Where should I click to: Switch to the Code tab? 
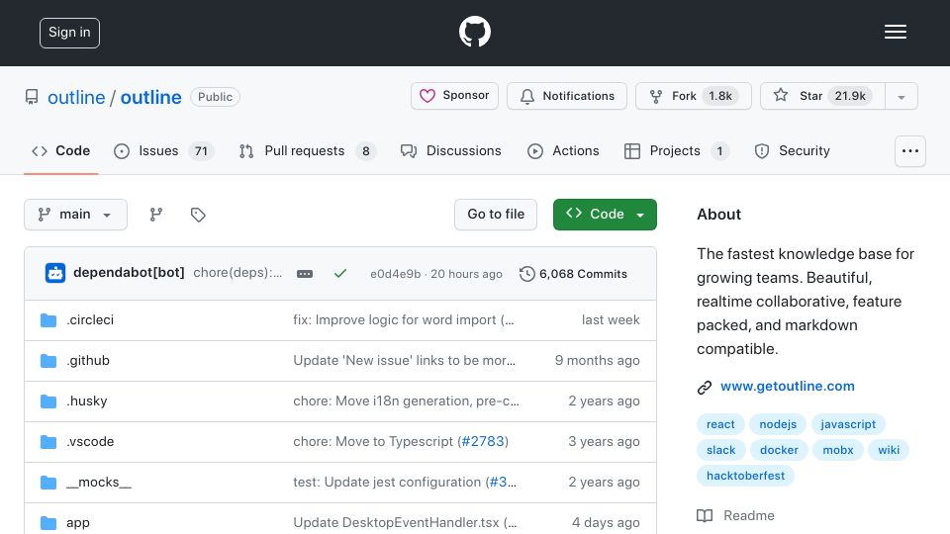60,150
